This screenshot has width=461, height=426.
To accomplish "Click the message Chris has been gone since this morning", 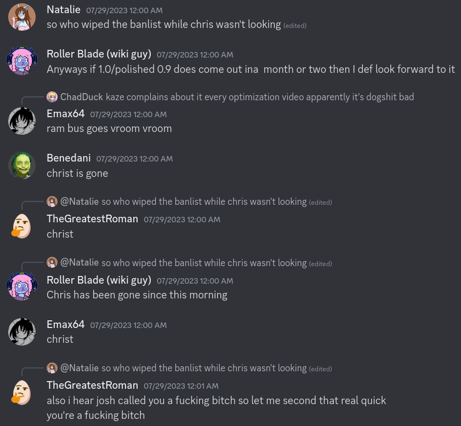I will point(137,295).
